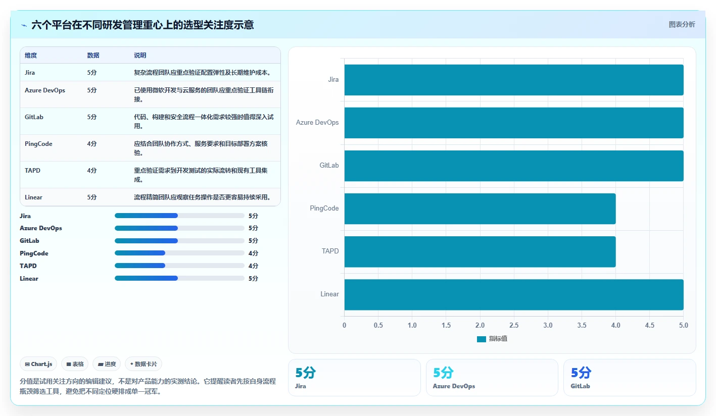The width and height of the screenshot is (716, 416).
Task: Click the TAPD chart bar
Action: [480, 251]
